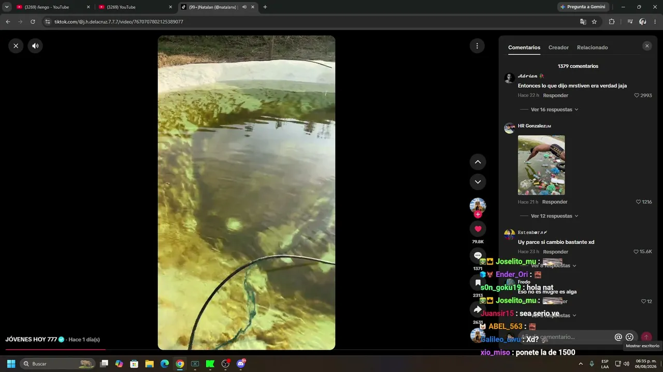Viewport: 663px width, 372px height.
Task: Open the image in HR Gonzalez's comment
Action: click(541, 165)
